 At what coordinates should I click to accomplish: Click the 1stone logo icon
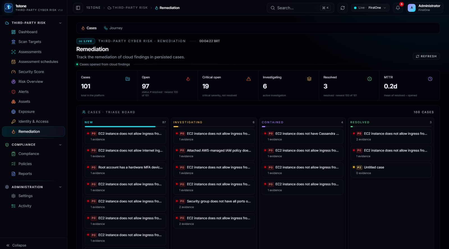pyautogui.click(x=8, y=8)
